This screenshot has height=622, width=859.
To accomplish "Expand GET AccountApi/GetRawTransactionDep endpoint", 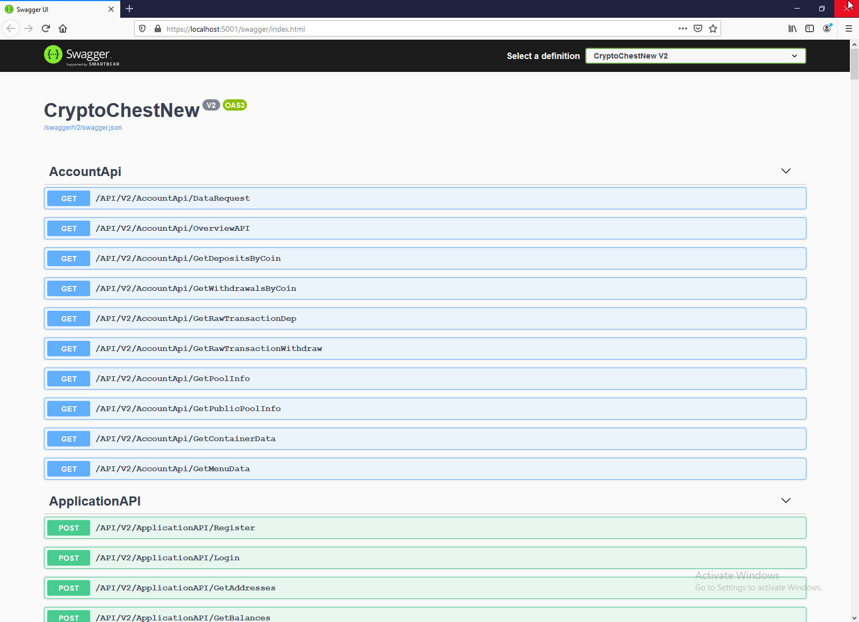I will [x=425, y=319].
